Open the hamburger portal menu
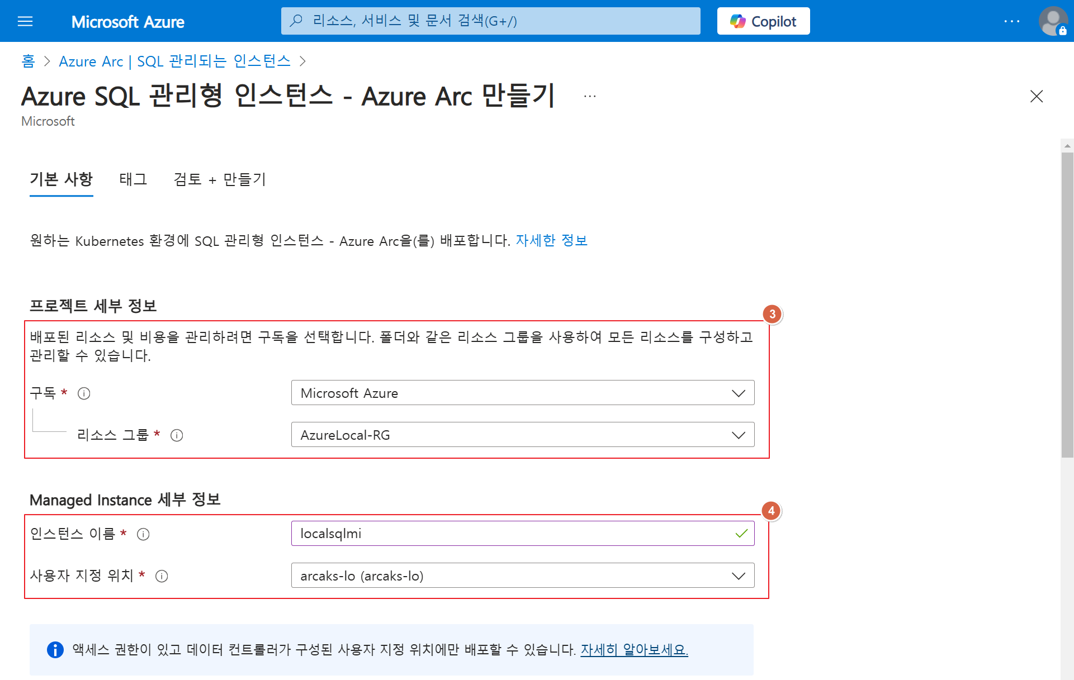Screen dimensions: 1074x680 (25, 21)
